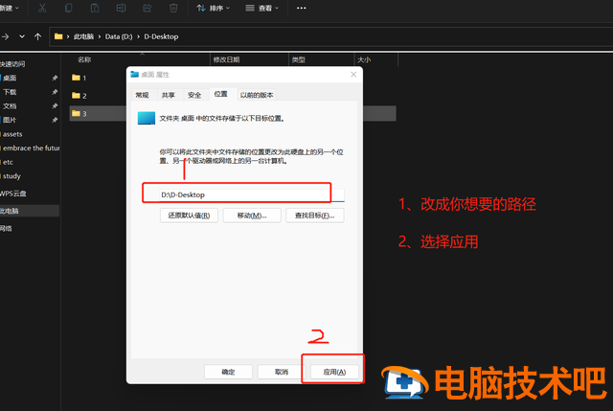This screenshot has height=411, width=613.
Task: Click the pin icon beside 文档
Action: coord(55,106)
